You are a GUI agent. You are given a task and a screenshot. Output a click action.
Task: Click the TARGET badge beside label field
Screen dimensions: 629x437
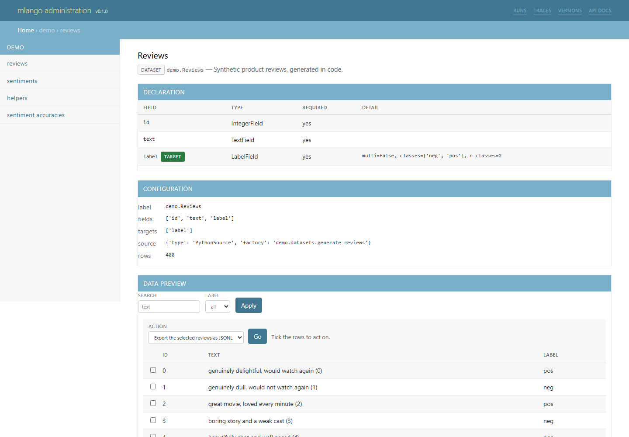173,156
